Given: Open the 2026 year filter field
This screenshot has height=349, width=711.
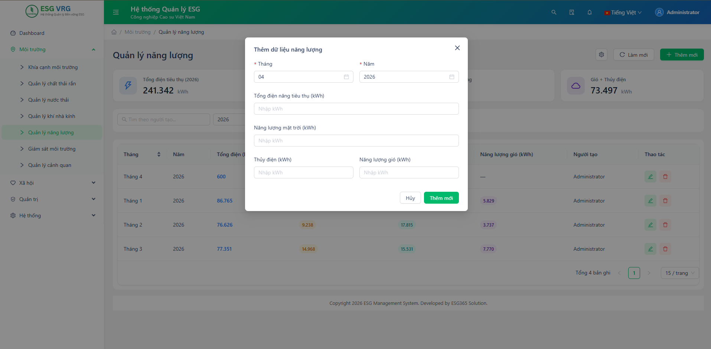Looking at the screenshot, I should 229,119.
